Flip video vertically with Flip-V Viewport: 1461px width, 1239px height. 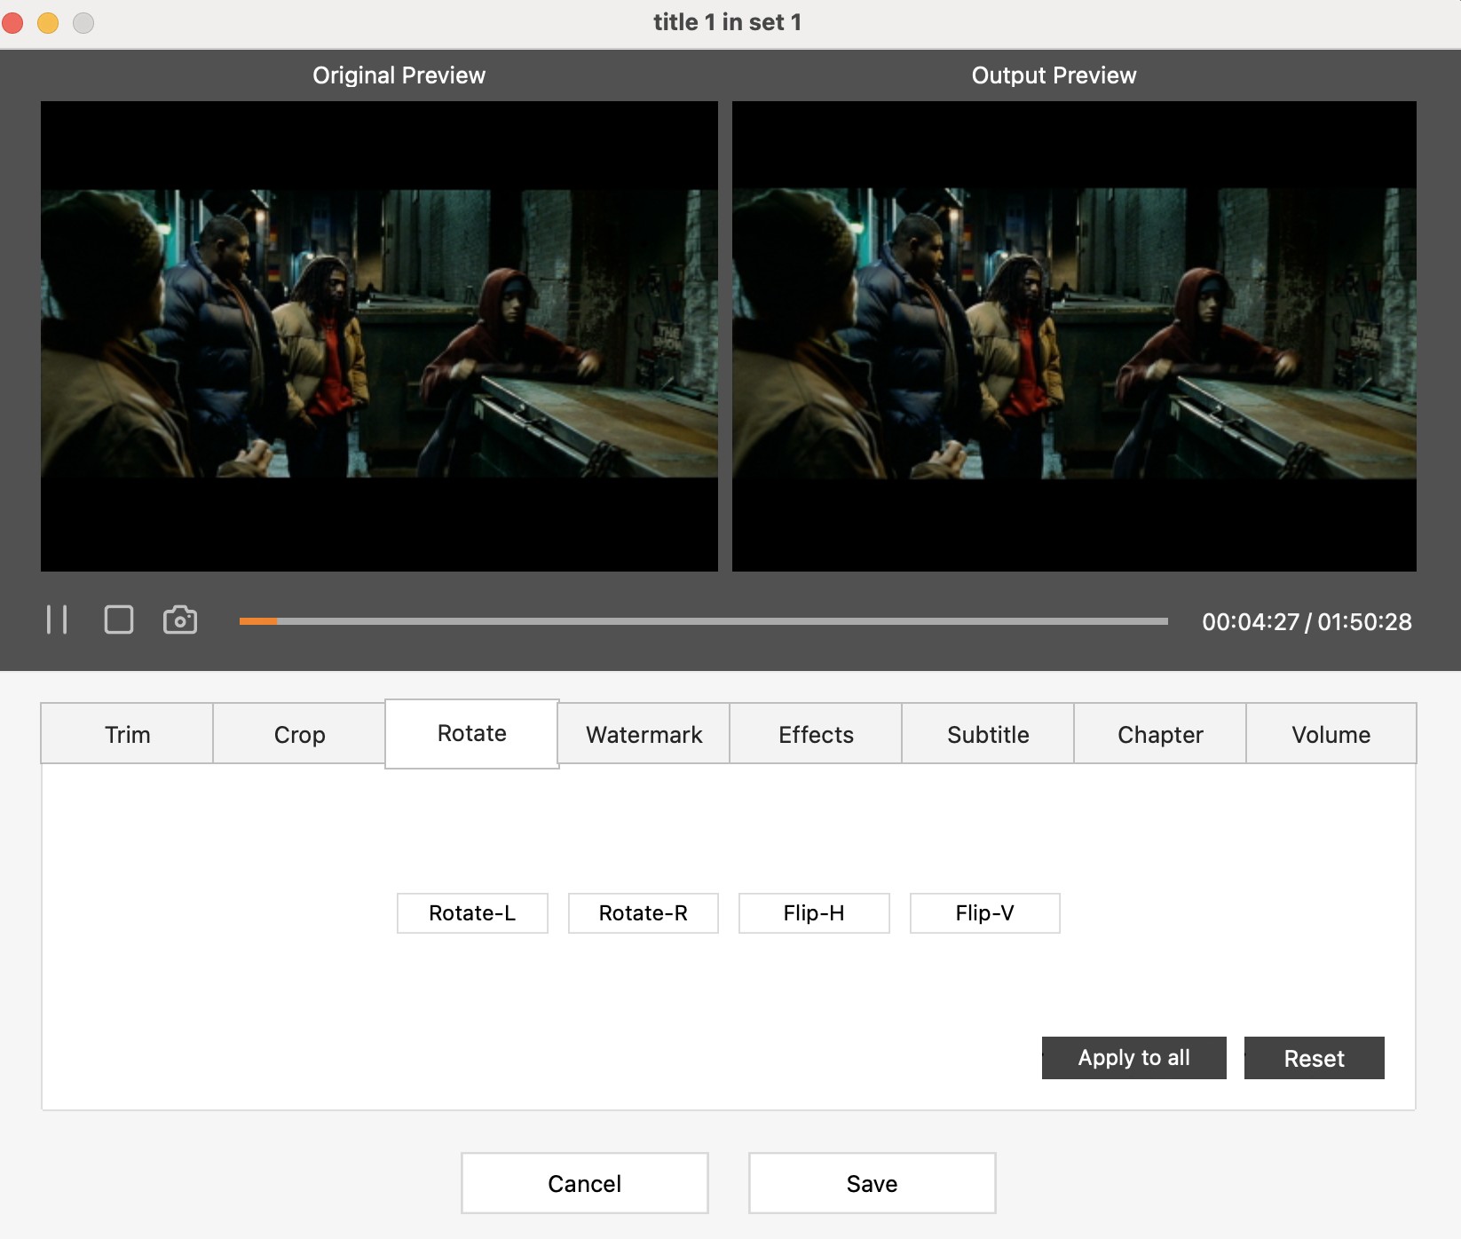[985, 913]
